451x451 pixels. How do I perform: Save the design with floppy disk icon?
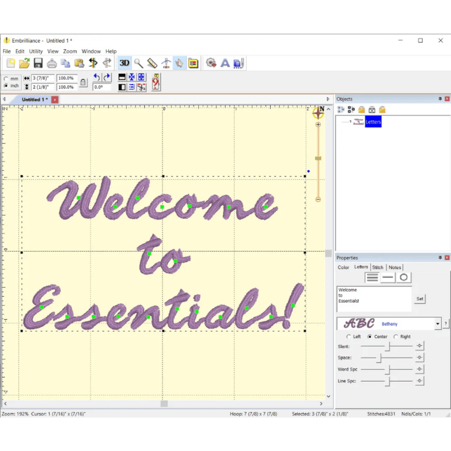coord(38,63)
